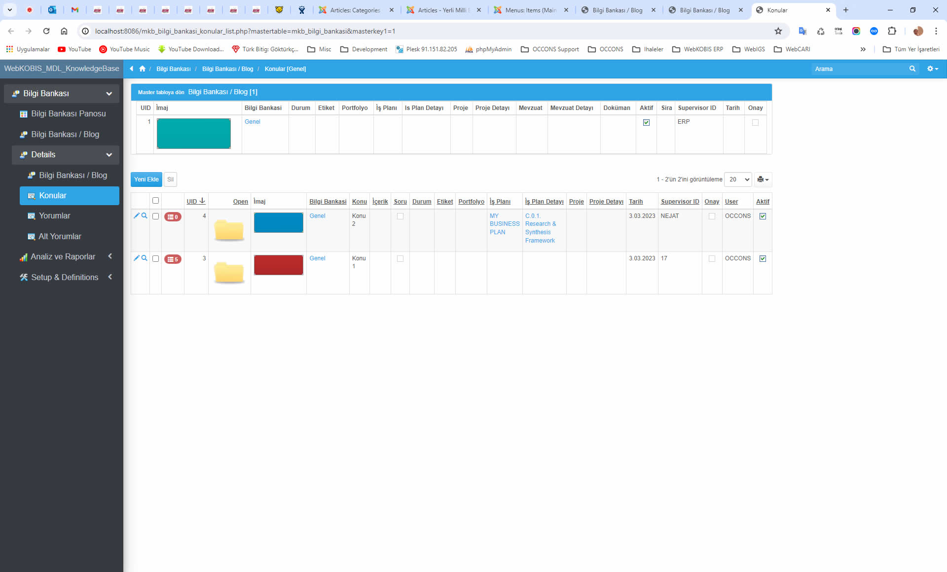Open Alt Yorumlar in the sidebar
Viewport: 947px width, 572px height.
point(70,236)
